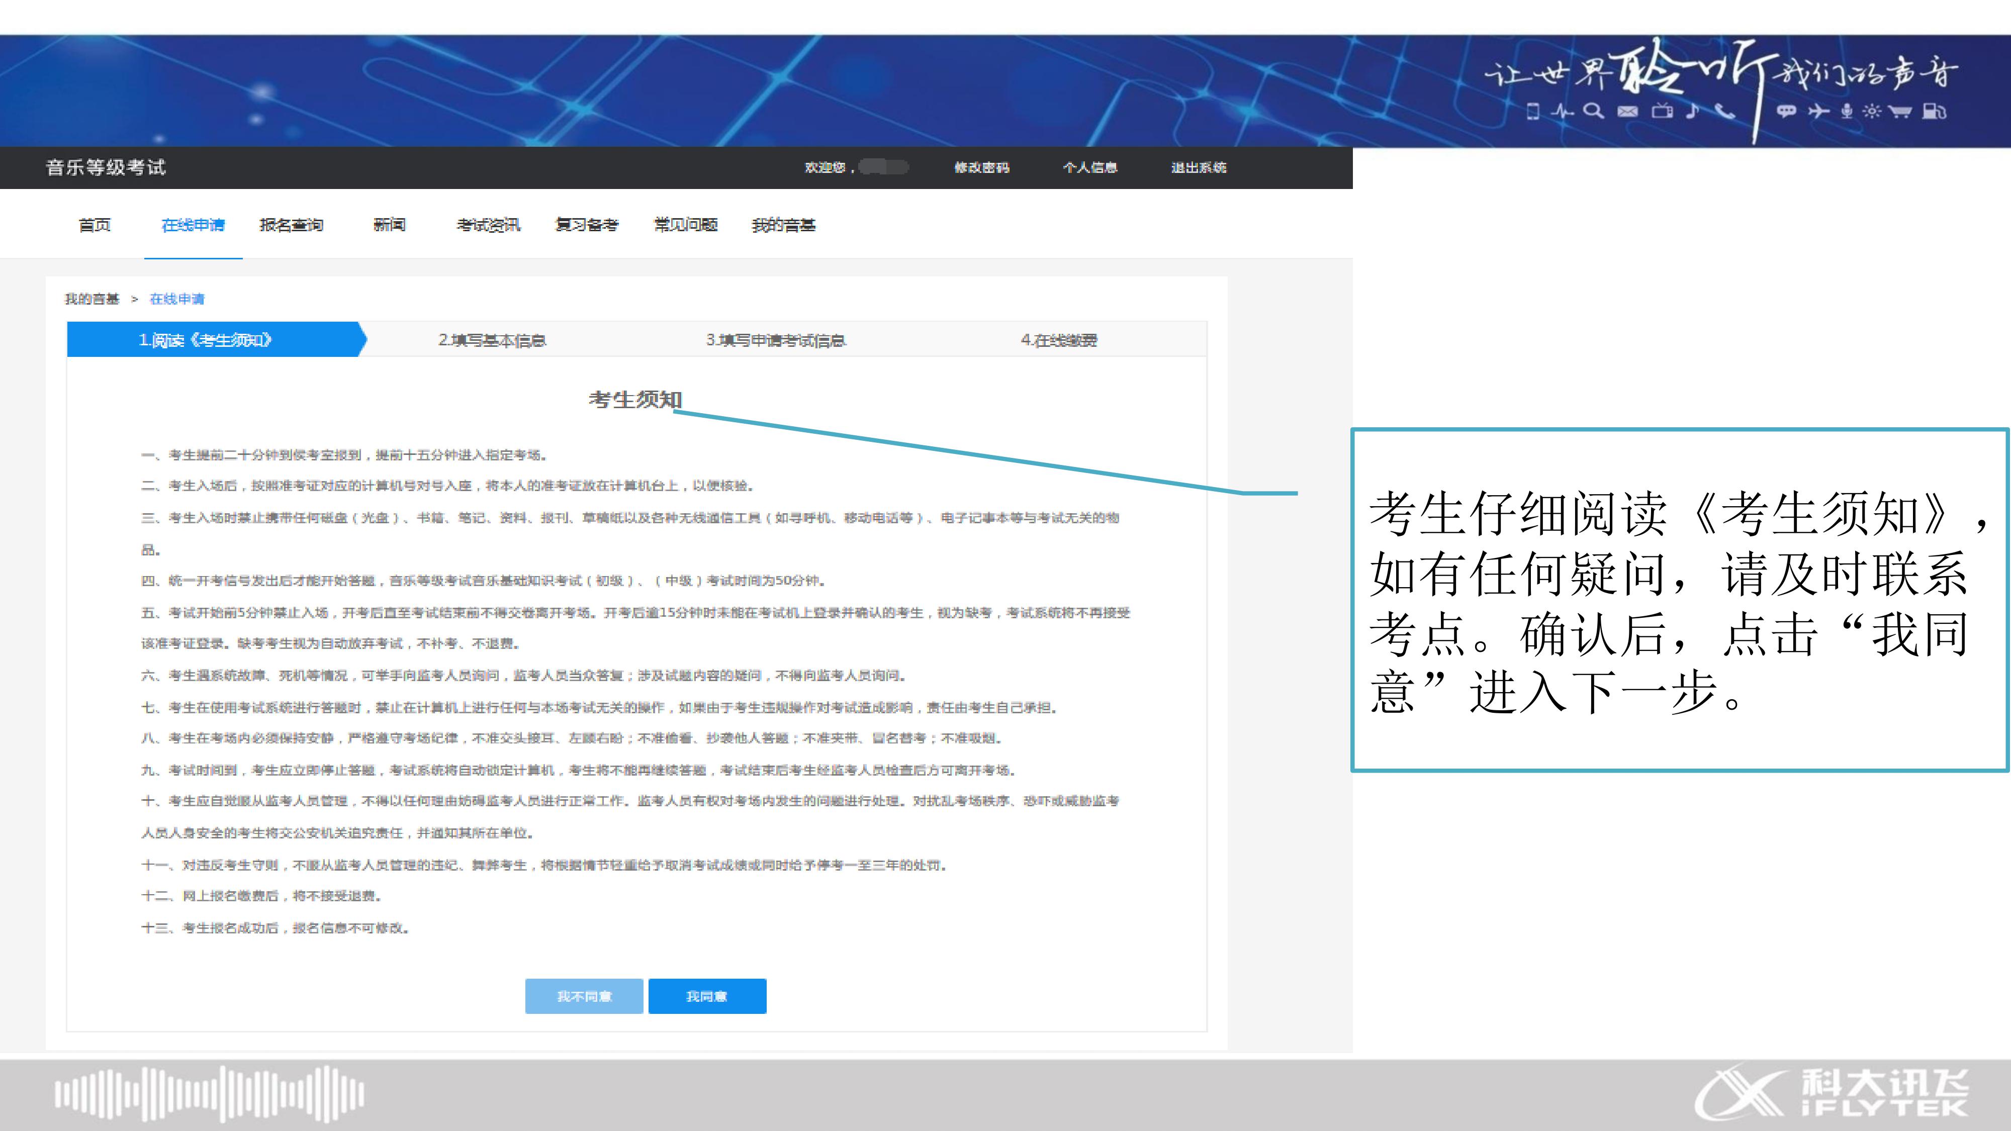Select step tab 2.填写基本信息
The image size is (2011, 1131).
pos(492,340)
